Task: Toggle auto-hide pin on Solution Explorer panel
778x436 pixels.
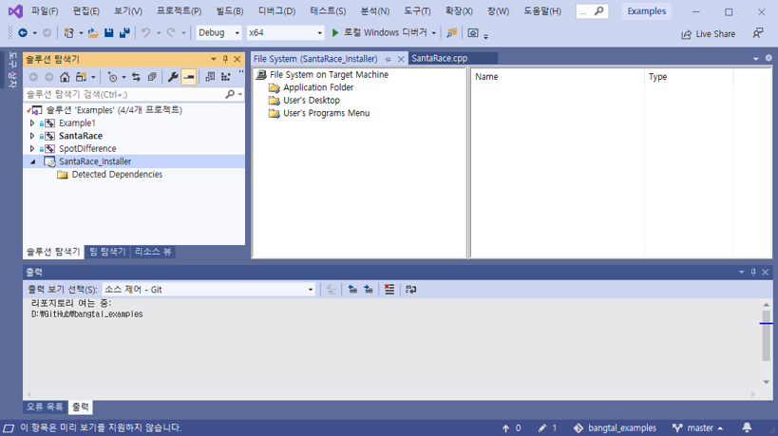Action: click(225, 59)
